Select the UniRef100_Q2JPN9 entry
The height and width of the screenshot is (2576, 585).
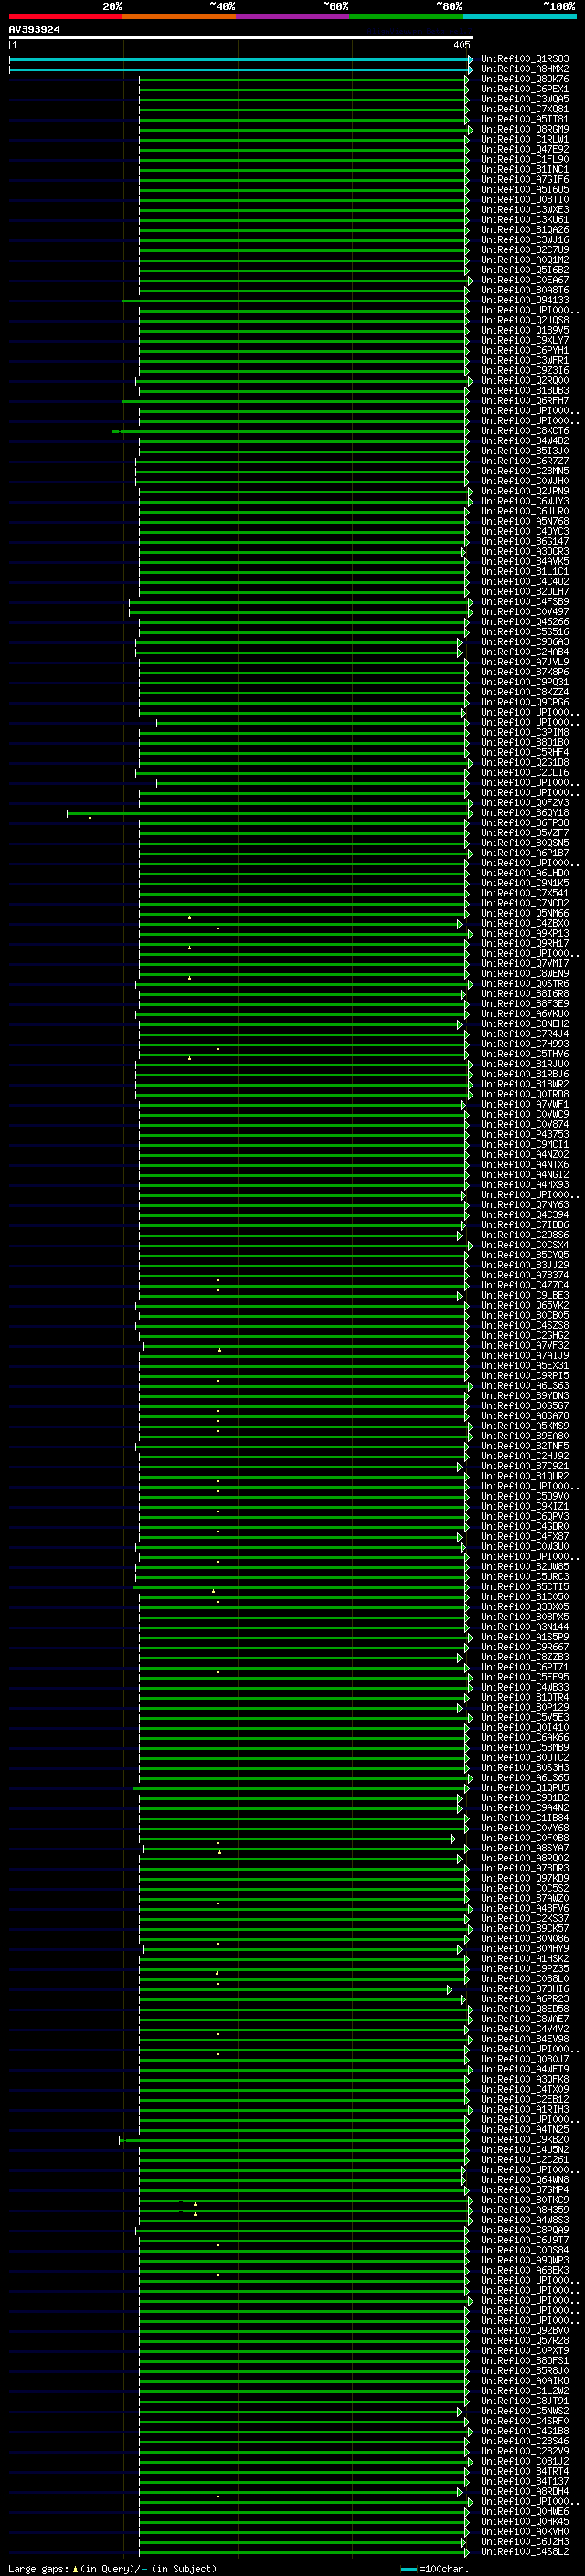[525, 491]
